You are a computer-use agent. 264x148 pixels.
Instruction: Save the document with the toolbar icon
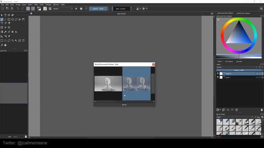(12, 9)
